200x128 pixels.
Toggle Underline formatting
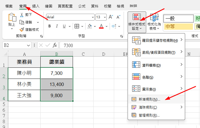(64, 26)
